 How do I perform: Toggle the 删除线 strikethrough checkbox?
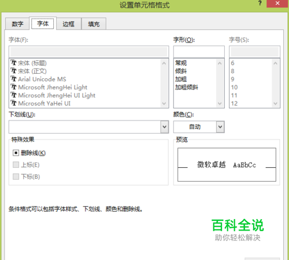16,153
